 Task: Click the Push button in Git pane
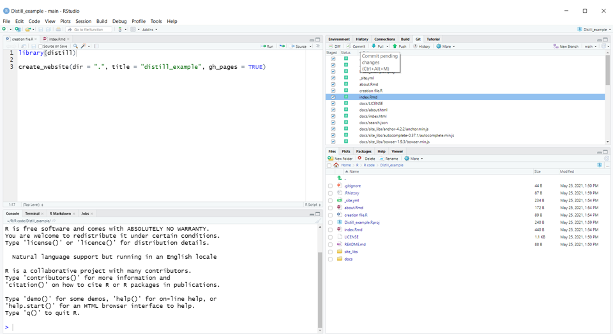pyautogui.click(x=400, y=47)
